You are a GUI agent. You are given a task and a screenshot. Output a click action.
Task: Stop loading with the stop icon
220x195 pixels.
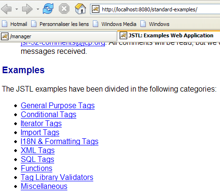64,8
